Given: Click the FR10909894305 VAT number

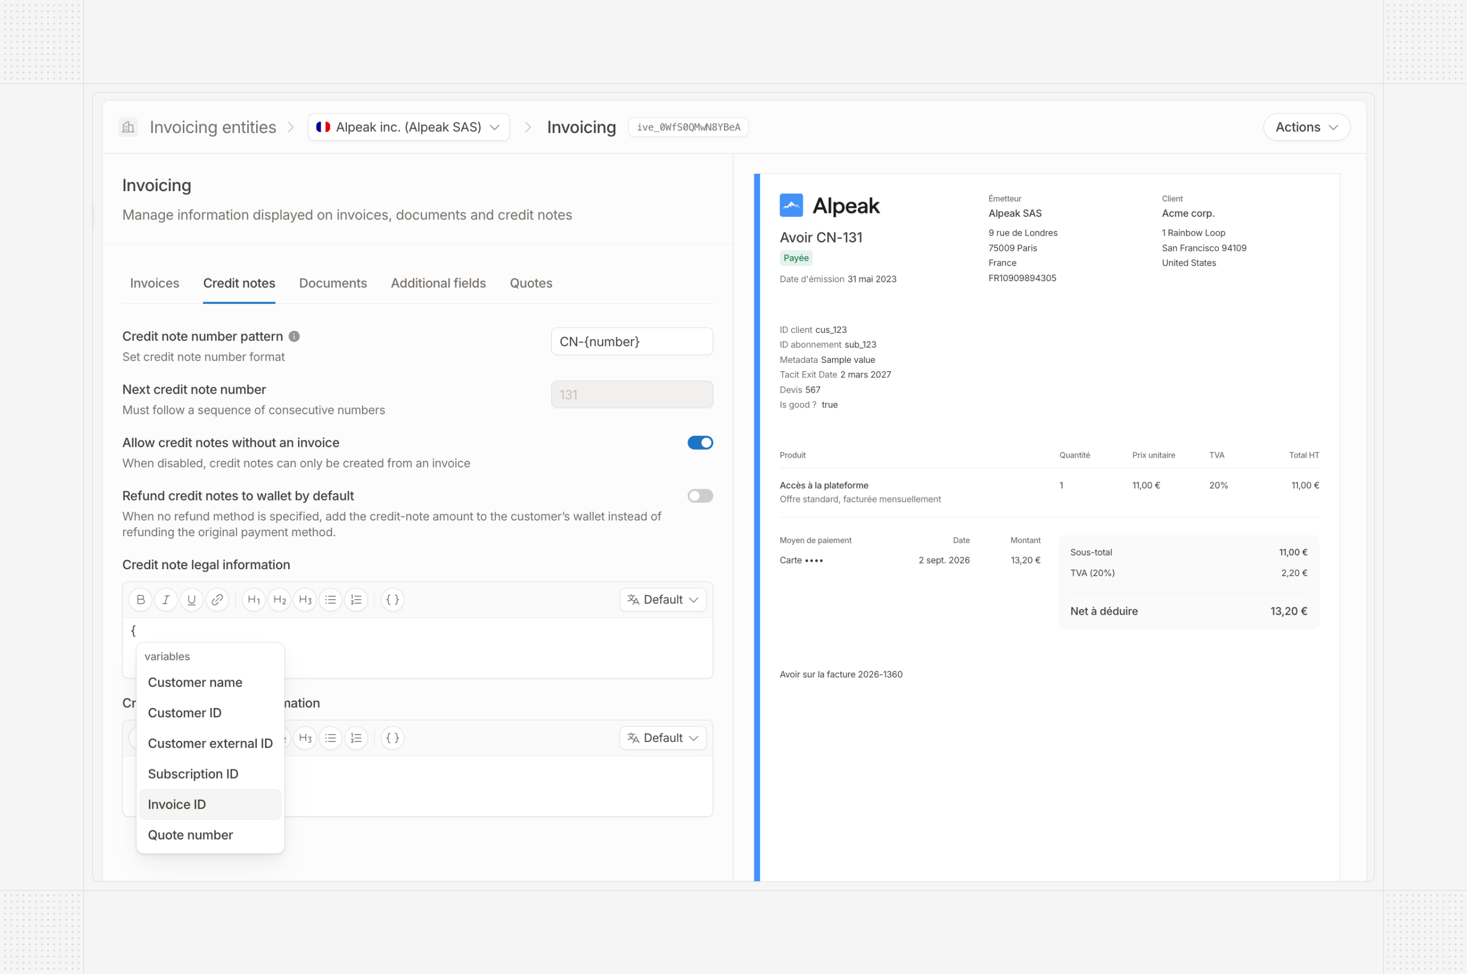Looking at the screenshot, I should coord(1022,278).
